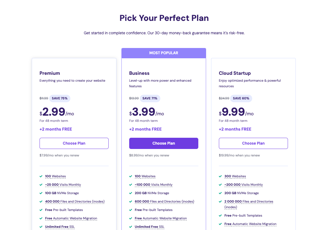Viewport: 330px width, 230px height.
Task: Click the +2 months FREE offer under Premium
Action: point(56,129)
